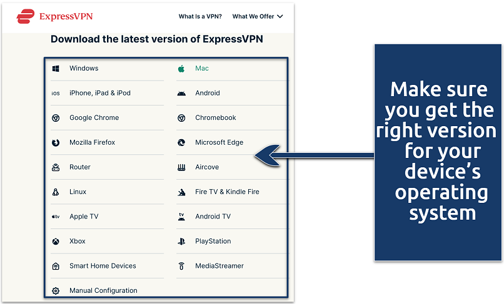Viewport: 504px width, 304px height.
Task: Click the Edge icon beside Microsoft Edge
Action: pos(181,142)
